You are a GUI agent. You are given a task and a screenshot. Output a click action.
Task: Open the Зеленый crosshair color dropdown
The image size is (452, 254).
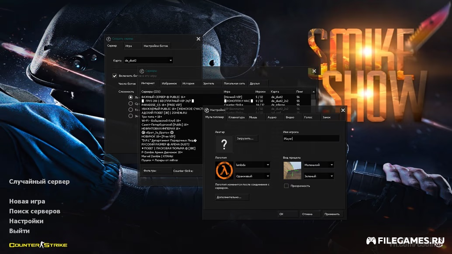319,176
